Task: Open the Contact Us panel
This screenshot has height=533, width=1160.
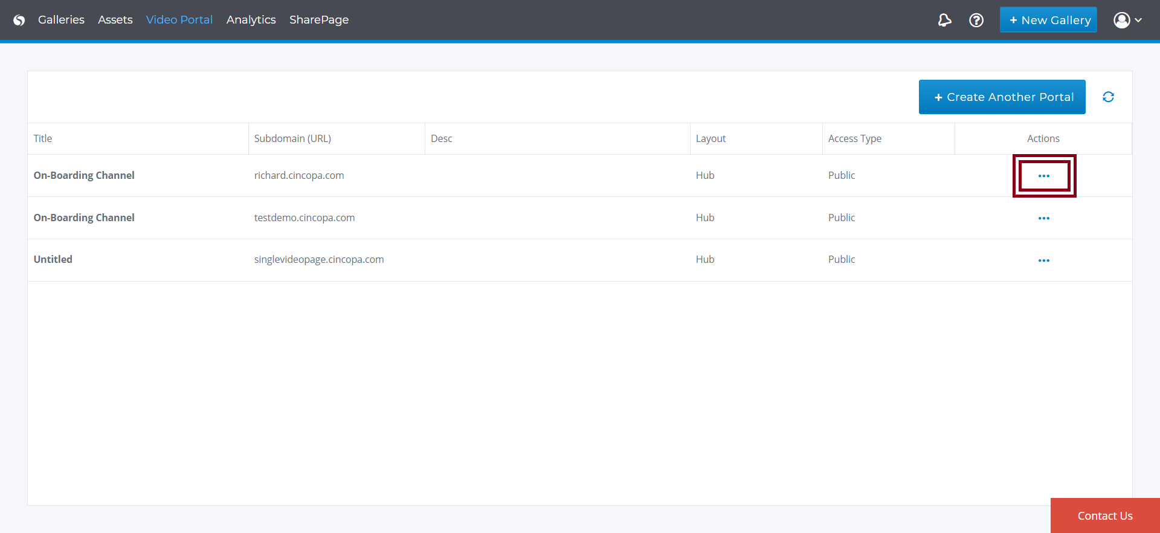Action: (1104, 515)
